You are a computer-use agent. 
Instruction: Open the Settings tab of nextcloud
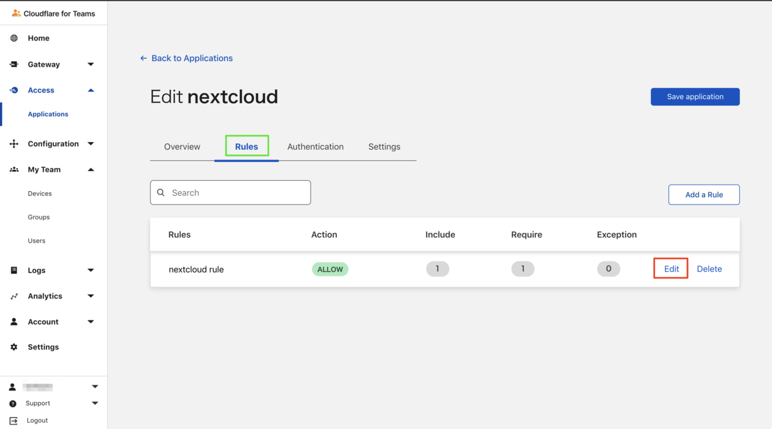tap(384, 147)
